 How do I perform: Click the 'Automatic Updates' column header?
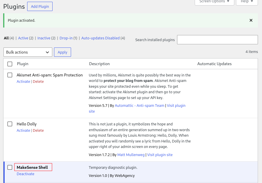pyautogui.click(x=214, y=64)
